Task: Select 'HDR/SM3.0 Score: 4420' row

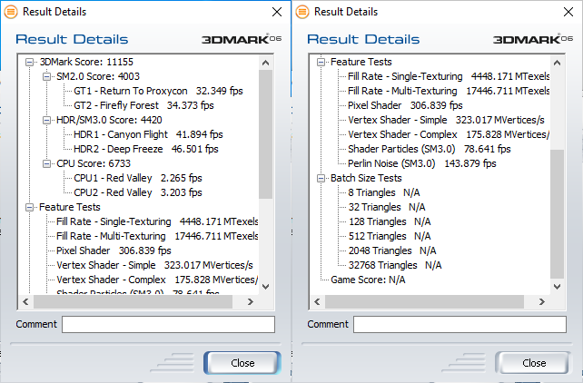Action: pos(109,120)
